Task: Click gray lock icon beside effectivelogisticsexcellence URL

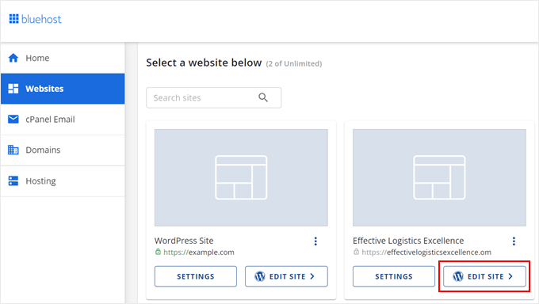Action: [357, 252]
